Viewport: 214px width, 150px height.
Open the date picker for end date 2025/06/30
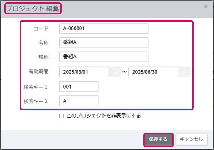coord(184,72)
